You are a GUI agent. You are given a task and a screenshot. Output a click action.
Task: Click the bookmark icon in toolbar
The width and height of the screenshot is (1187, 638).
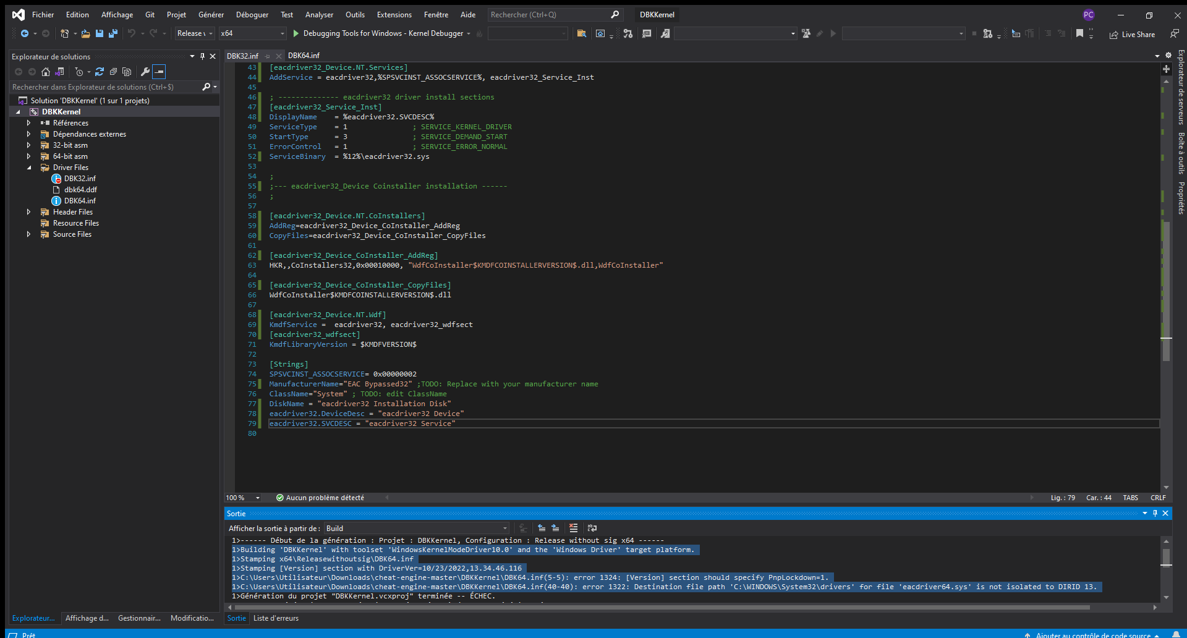point(1079,33)
